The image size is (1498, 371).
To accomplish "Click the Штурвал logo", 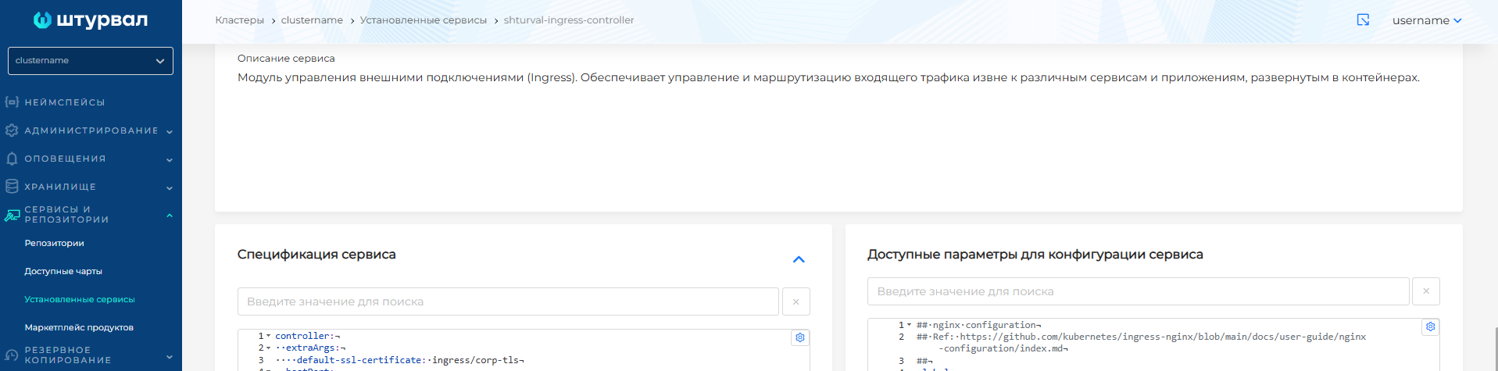I will pos(91,20).
